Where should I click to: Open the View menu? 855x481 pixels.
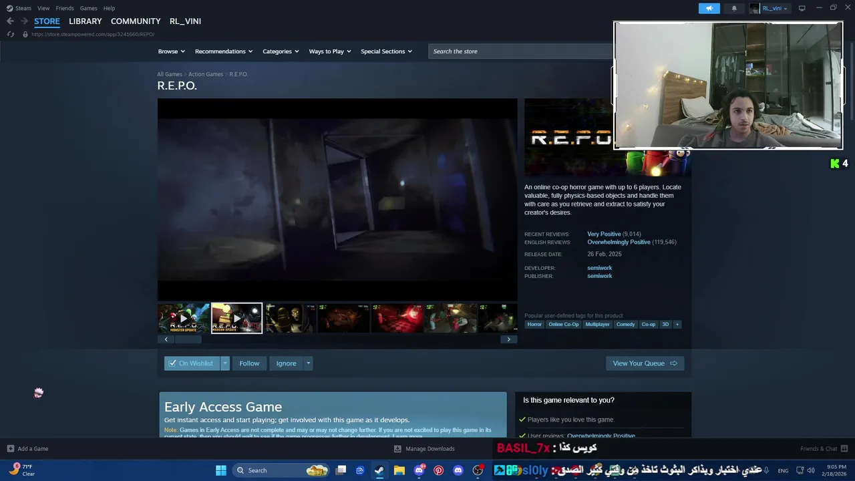(x=43, y=8)
